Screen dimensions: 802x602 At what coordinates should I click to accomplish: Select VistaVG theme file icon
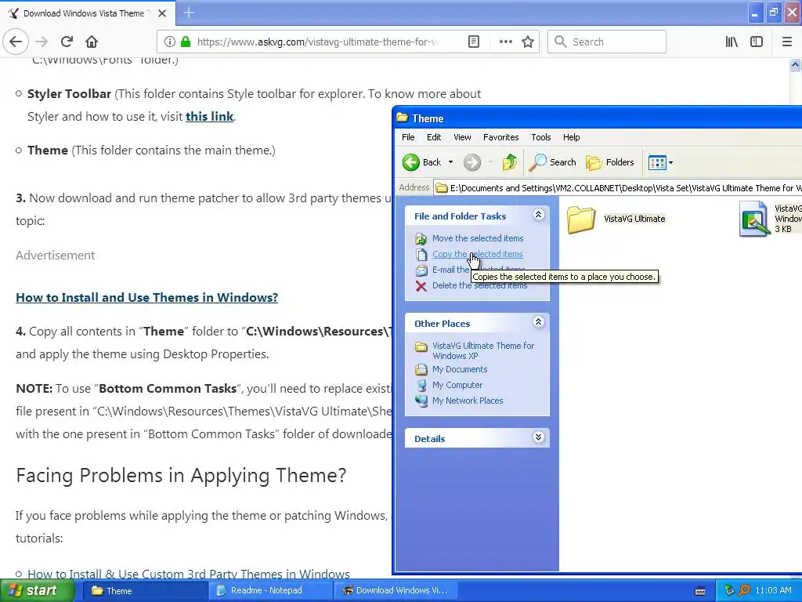[755, 219]
